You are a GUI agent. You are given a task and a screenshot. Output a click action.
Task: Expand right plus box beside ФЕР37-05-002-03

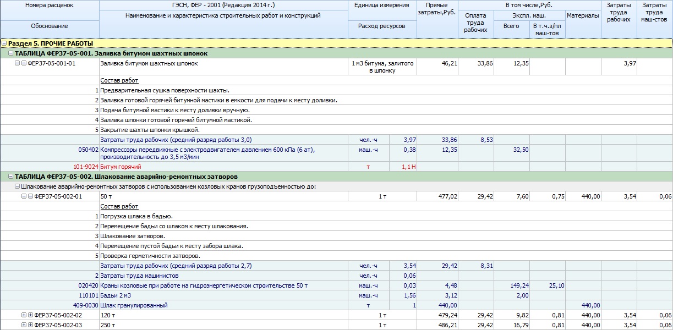[x=30, y=325]
